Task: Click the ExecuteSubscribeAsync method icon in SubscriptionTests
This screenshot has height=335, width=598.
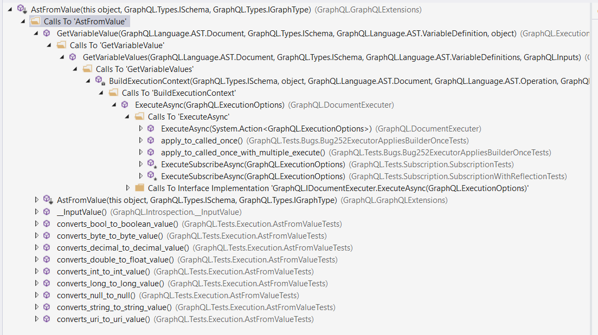Action: pyautogui.click(x=151, y=164)
